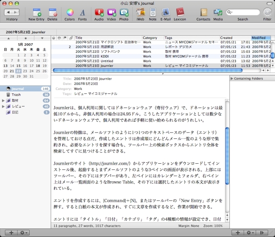275x237 pixels.
Task: Expand the 取材 folder
Action: (3, 101)
